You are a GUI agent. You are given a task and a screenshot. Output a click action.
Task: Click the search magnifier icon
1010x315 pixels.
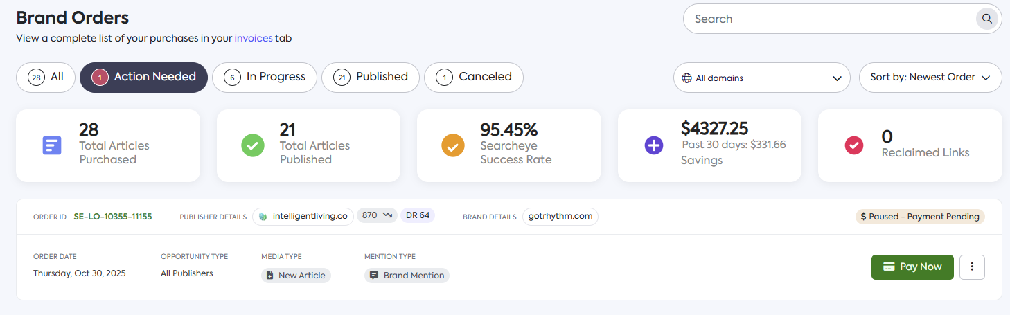pos(986,19)
